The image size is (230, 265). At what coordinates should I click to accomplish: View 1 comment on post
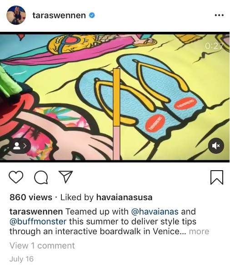pos(42,245)
